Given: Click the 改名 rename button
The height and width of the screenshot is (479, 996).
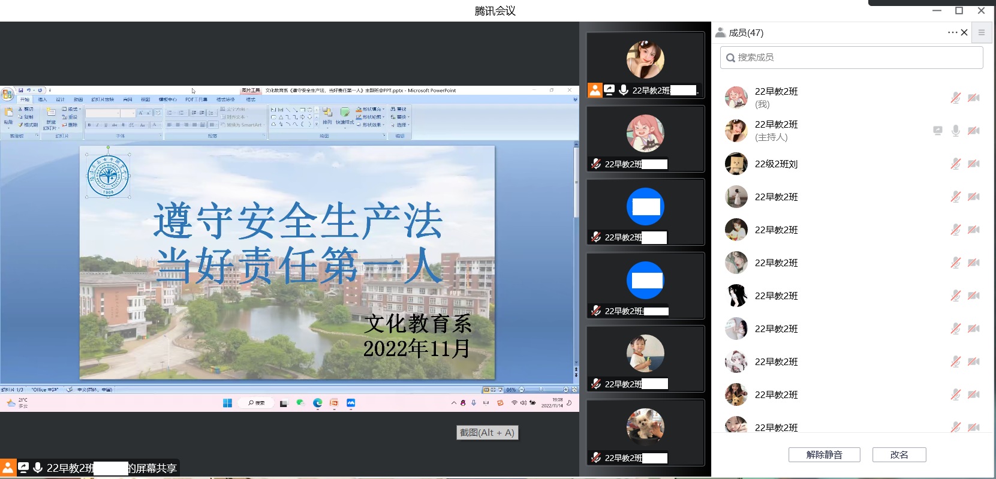Looking at the screenshot, I should point(899,454).
